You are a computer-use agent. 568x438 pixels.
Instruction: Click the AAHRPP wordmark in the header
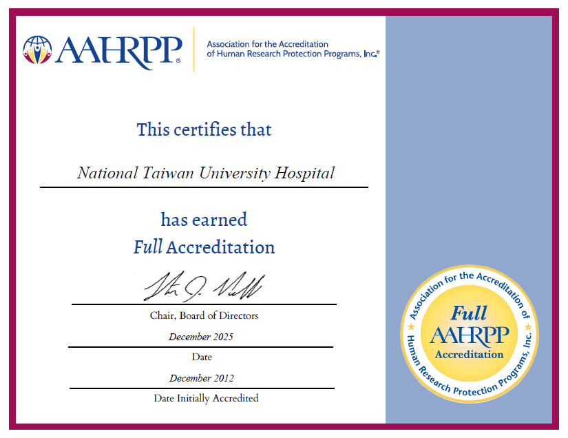[x=119, y=50]
